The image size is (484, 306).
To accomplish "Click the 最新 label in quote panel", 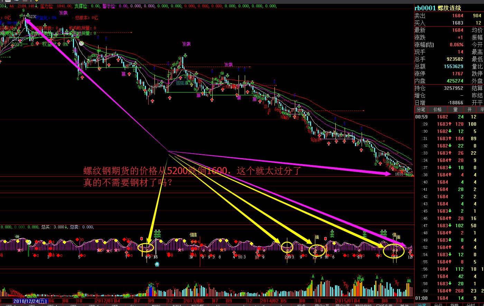I will click(420, 30).
